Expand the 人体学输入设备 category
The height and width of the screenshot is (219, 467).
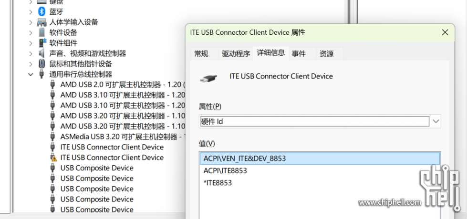(x=31, y=22)
